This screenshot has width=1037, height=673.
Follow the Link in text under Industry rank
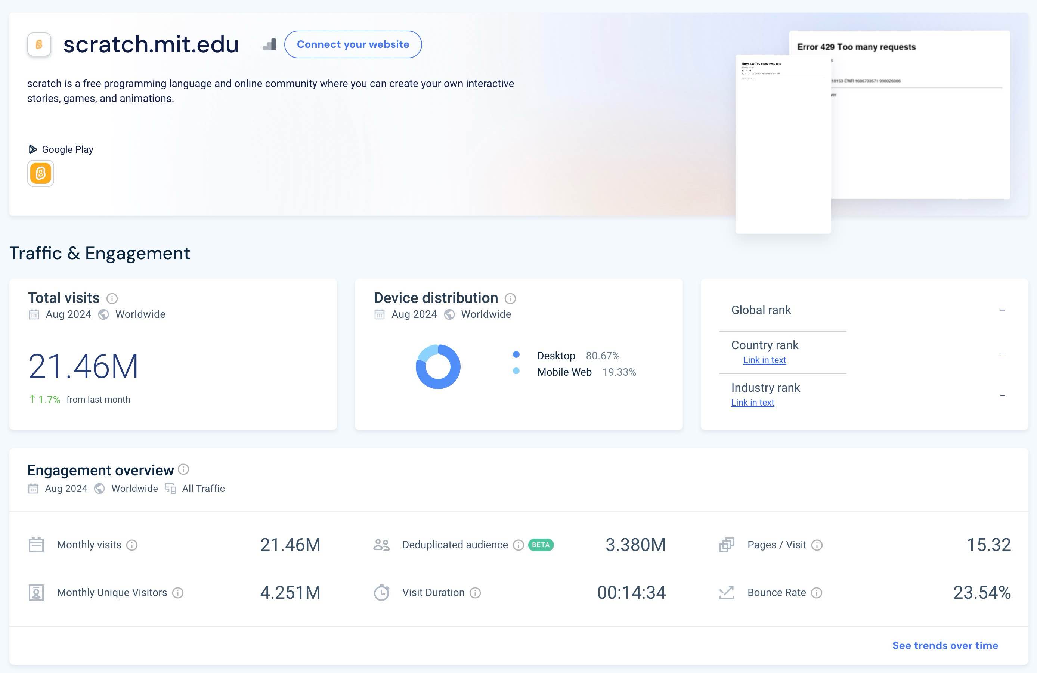(x=752, y=403)
